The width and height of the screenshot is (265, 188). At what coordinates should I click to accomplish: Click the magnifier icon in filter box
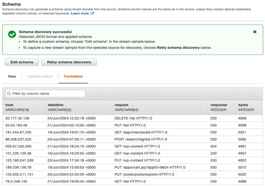(x=9, y=94)
